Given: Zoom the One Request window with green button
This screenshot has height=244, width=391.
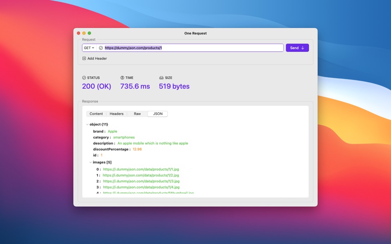Looking at the screenshot, I should (x=90, y=33).
